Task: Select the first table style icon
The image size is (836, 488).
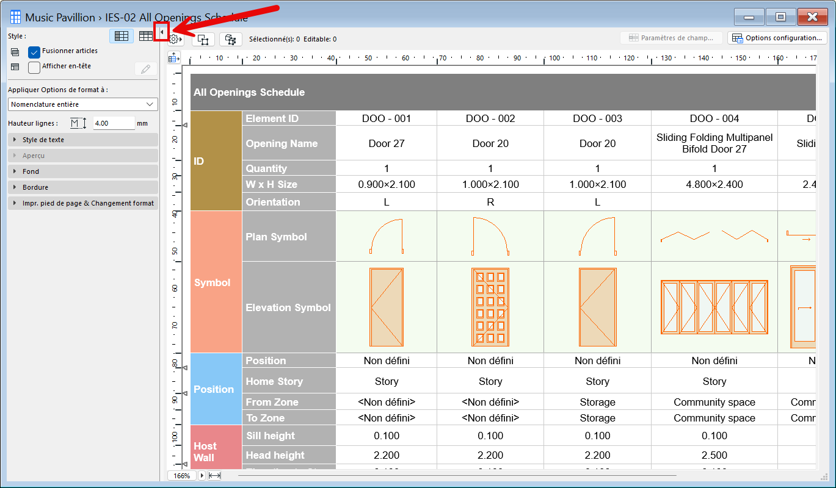Action: (x=122, y=36)
